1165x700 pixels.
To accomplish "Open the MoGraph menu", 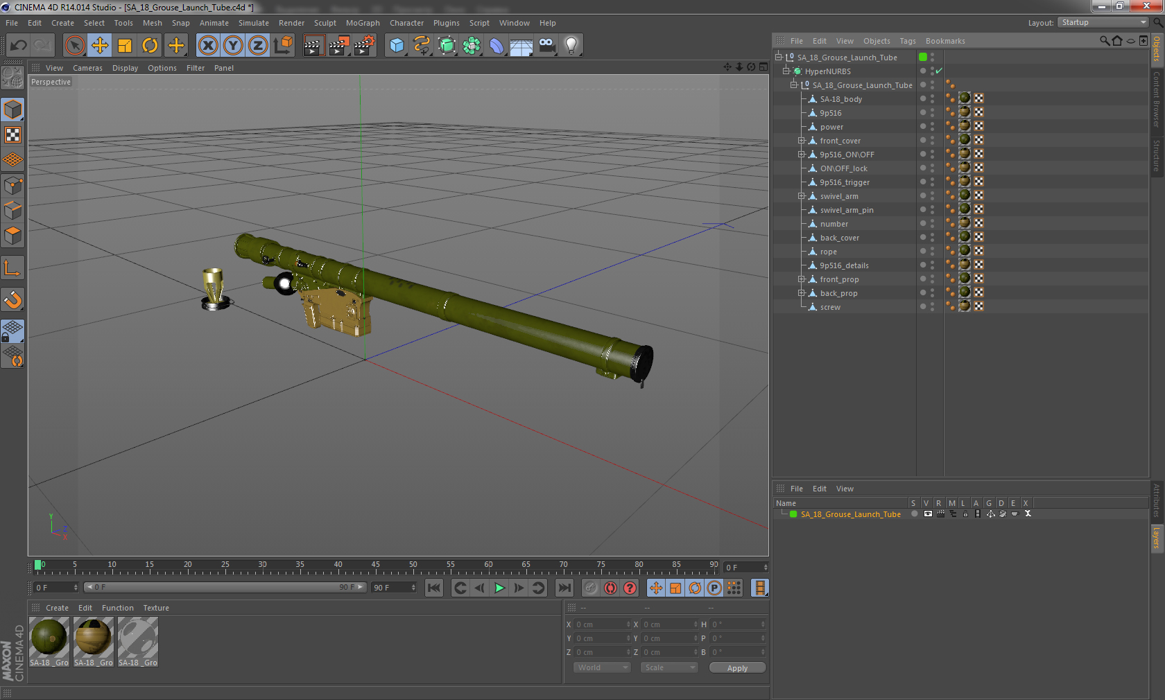I will coord(363,23).
